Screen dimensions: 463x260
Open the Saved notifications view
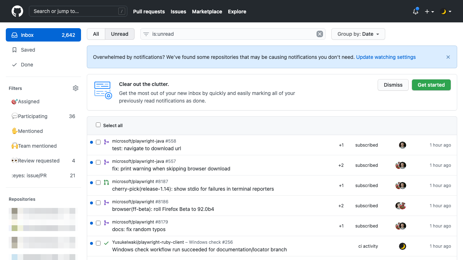coord(43,50)
